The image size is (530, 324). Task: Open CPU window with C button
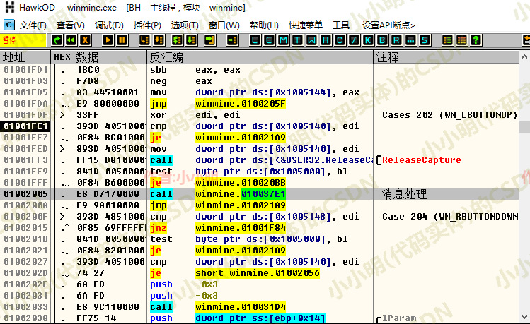[340, 40]
